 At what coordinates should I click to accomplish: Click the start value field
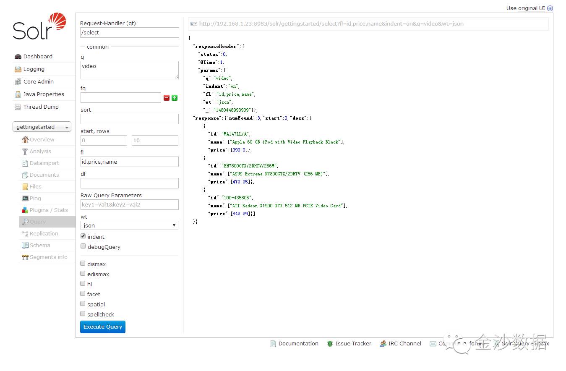[x=104, y=141]
